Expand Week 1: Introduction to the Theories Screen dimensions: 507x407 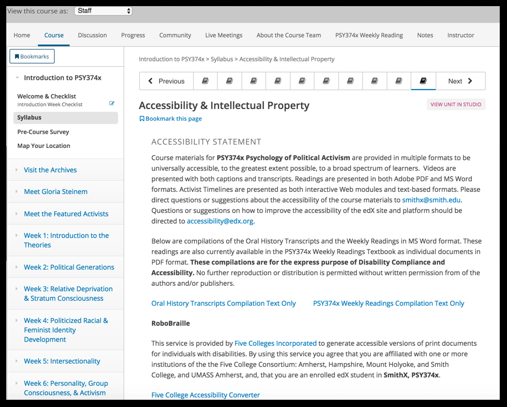tap(66, 240)
